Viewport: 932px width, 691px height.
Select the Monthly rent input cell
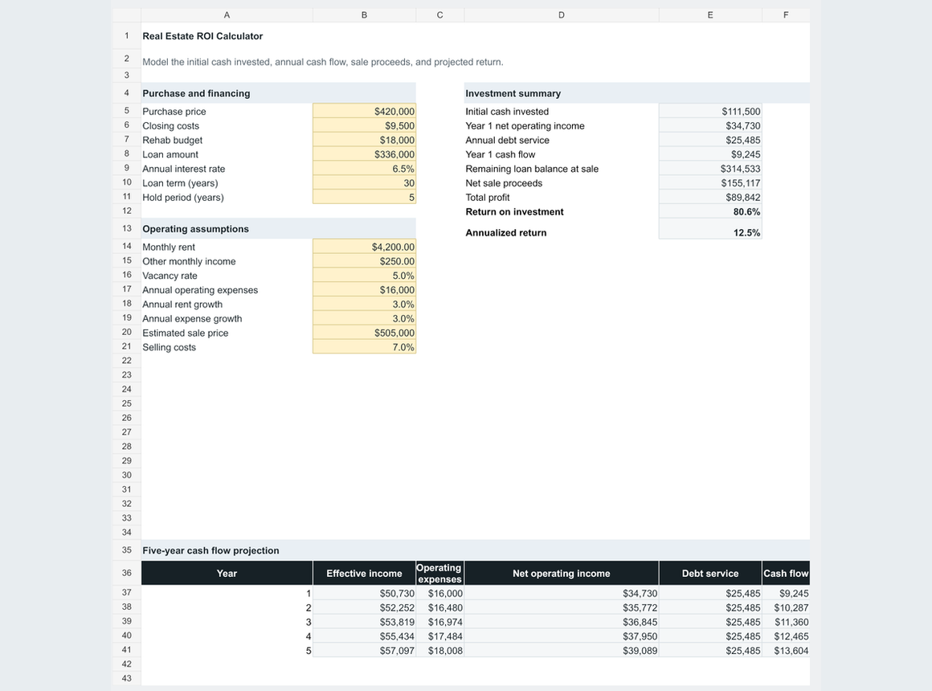(364, 247)
